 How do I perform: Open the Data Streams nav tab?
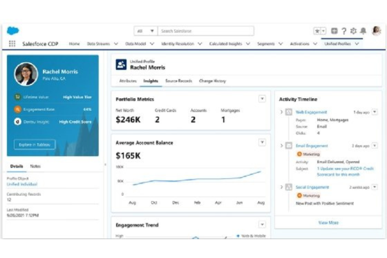(x=98, y=44)
